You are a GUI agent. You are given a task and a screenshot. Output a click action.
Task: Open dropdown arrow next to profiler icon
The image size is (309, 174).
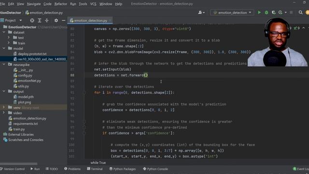click(285, 13)
